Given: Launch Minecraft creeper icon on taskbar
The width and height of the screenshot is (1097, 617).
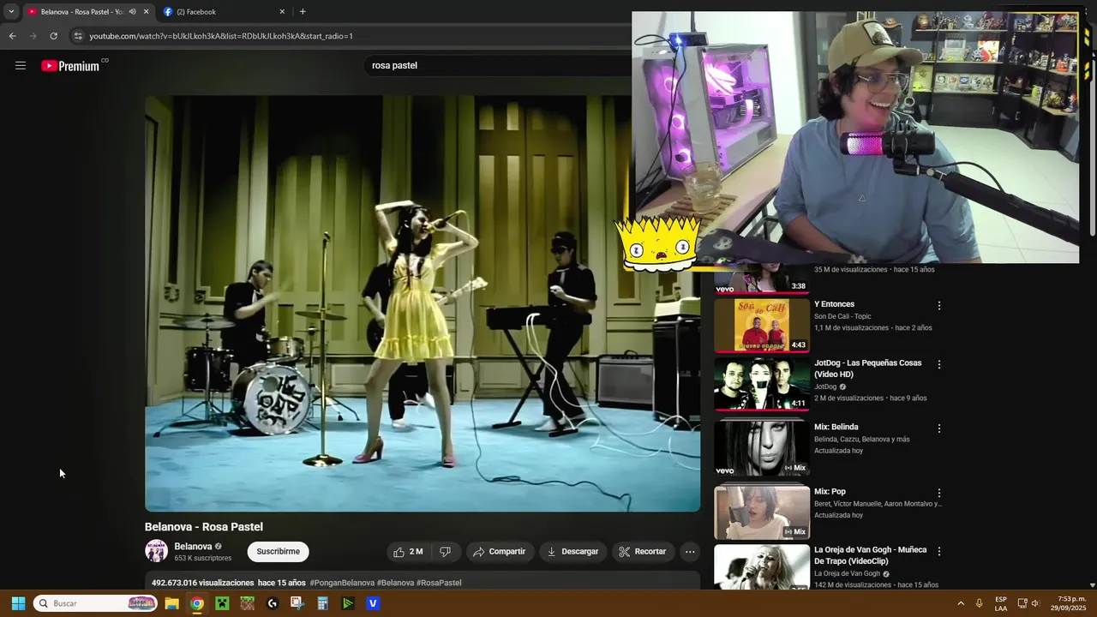Looking at the screenshot, I should point(222,603).
